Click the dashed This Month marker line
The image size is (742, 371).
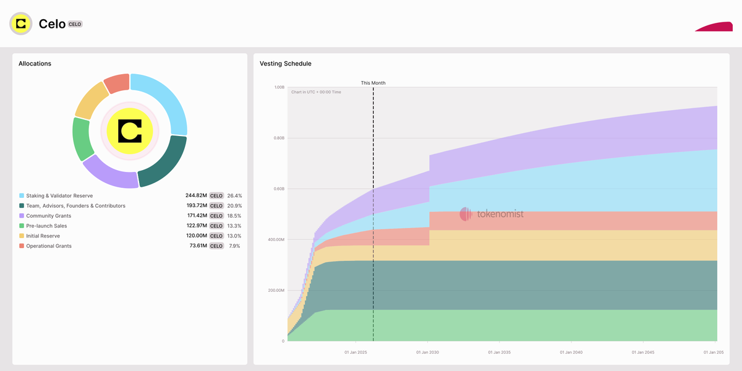pos(373,216)
